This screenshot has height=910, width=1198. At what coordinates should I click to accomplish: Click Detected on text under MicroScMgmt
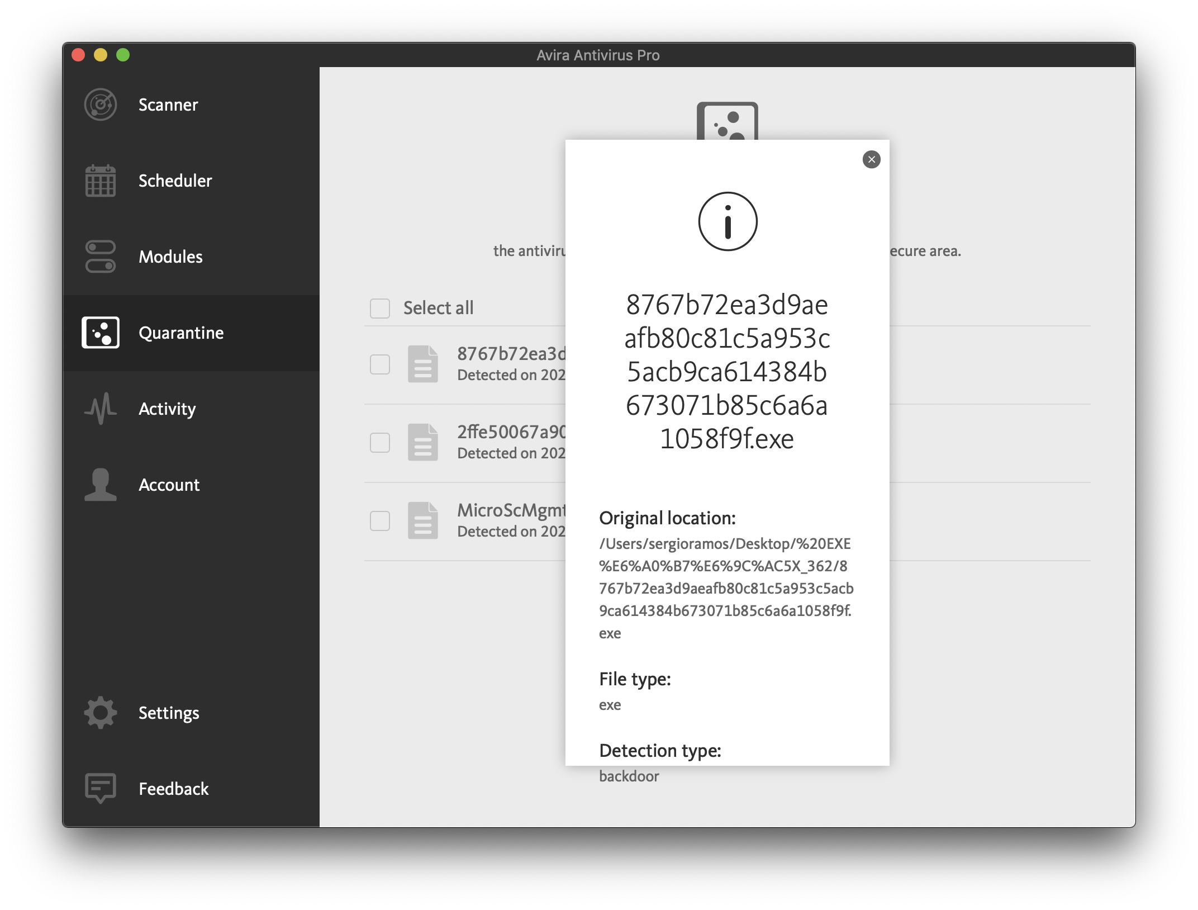click(x=511, y=531)
